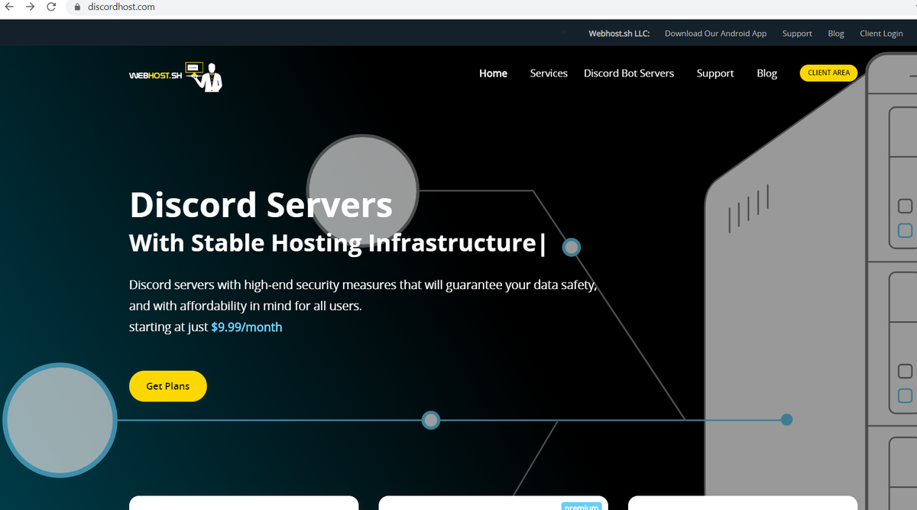Screen dimensions: 917x510
Task: Click the browser back arrow
Action: [x=9, y=7]
